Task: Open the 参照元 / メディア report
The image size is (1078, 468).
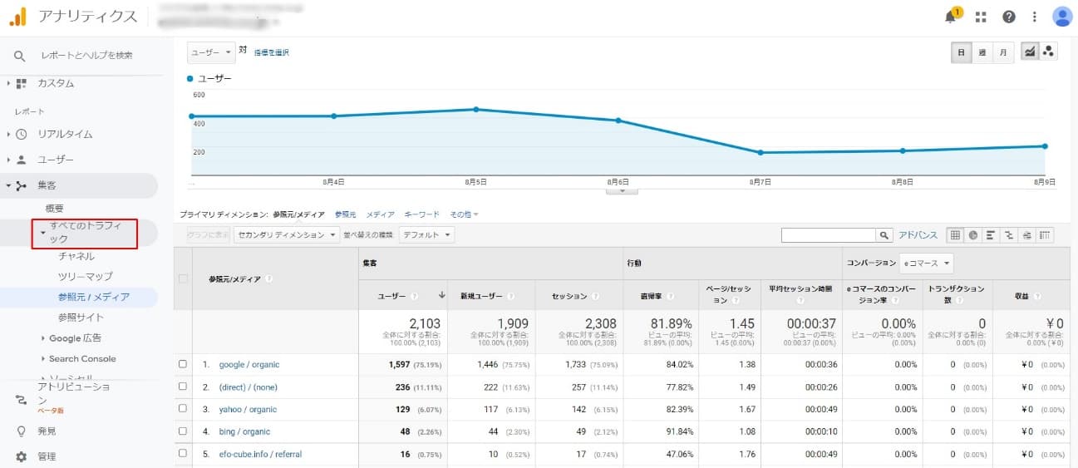Action: (x=94, y=297)
